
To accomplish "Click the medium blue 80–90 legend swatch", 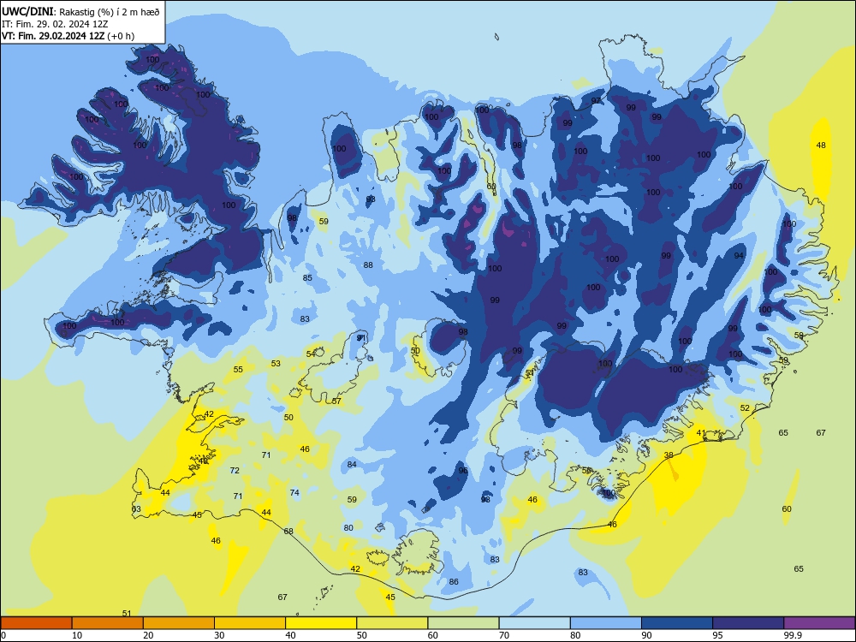I will pos(606,623).
